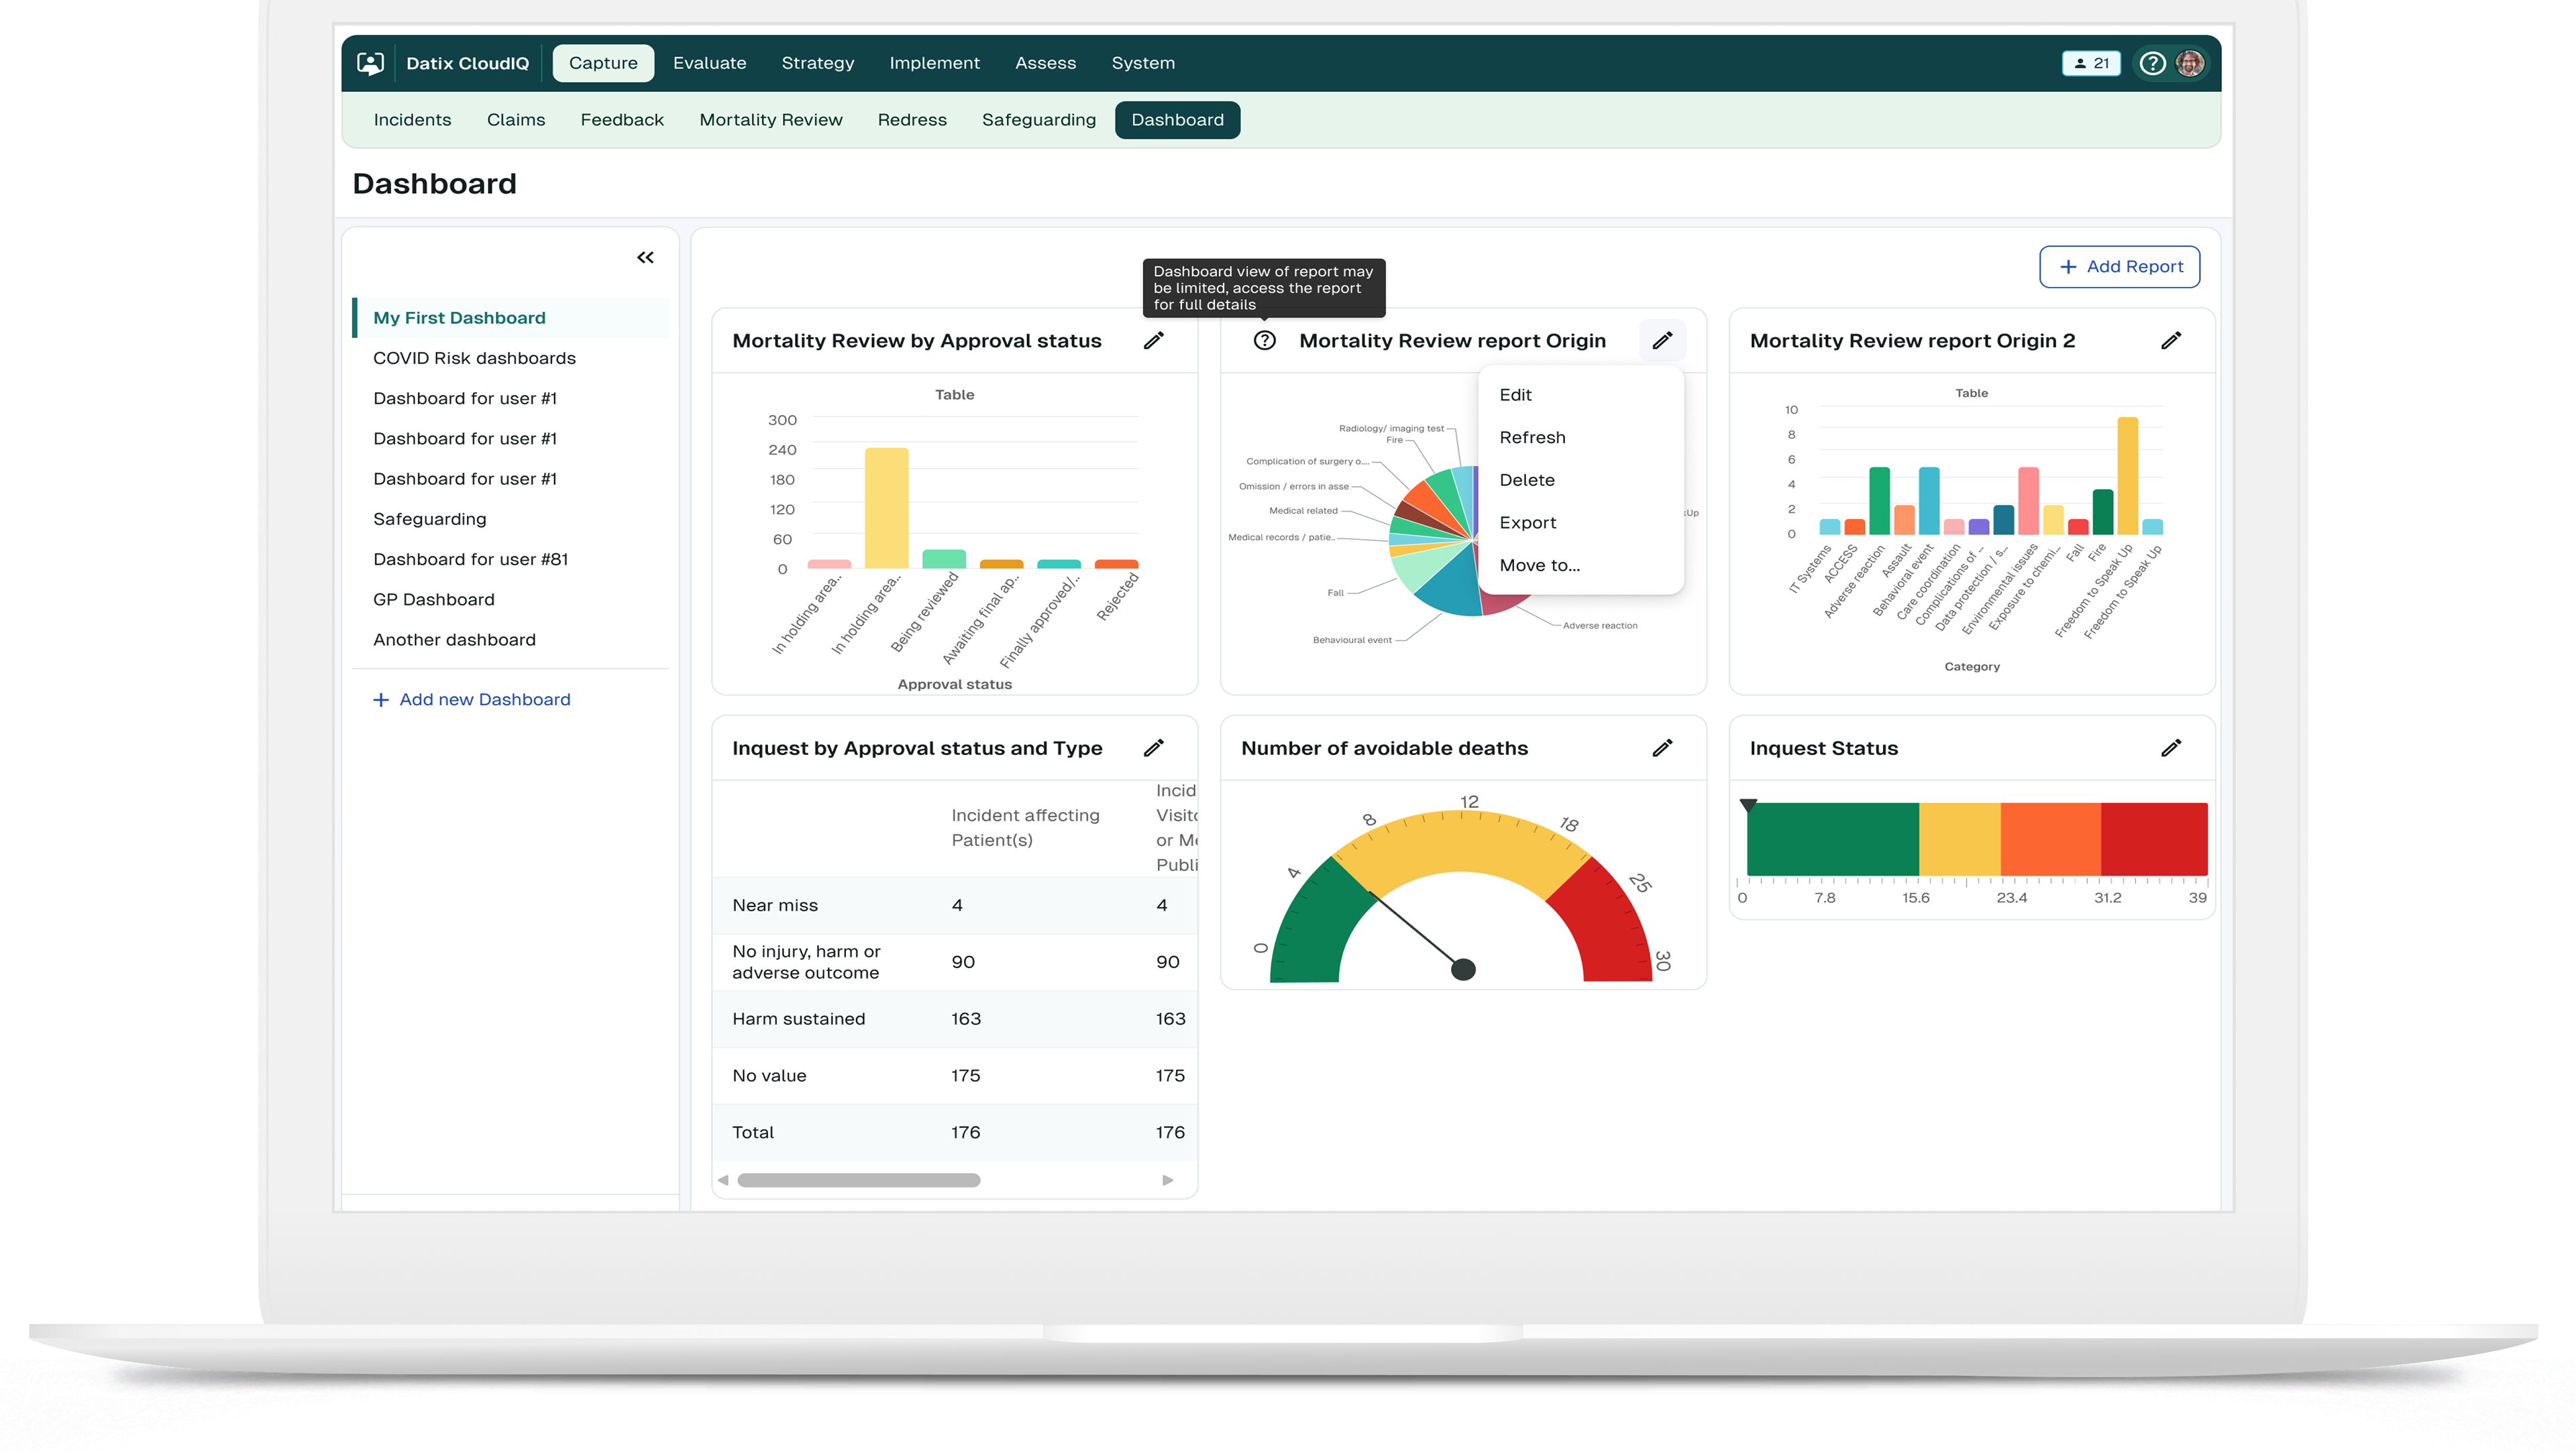Switch to the Evaluate top navigation tab
Screen dimensions: 2576x1451
pos(709,63)
